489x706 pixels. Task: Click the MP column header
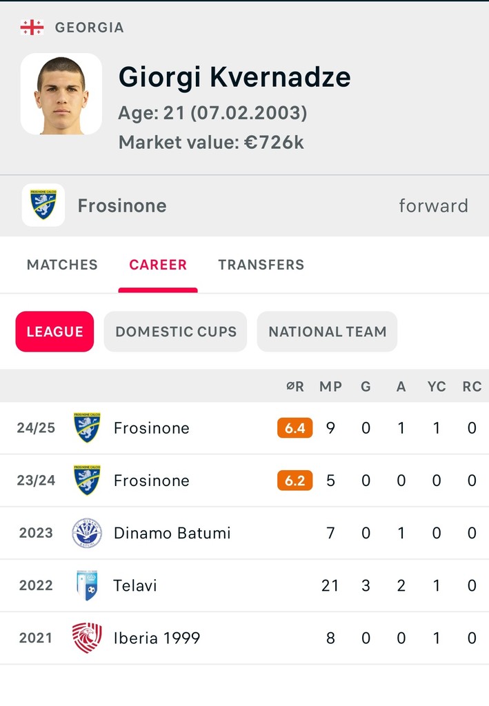coord(331,386)
